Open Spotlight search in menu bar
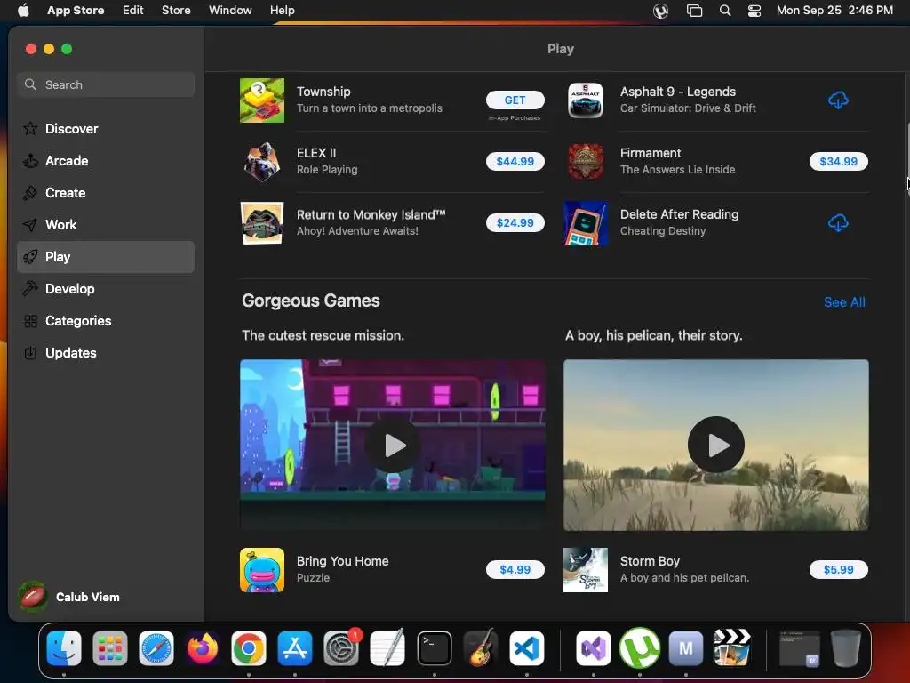 pos(725,11)
